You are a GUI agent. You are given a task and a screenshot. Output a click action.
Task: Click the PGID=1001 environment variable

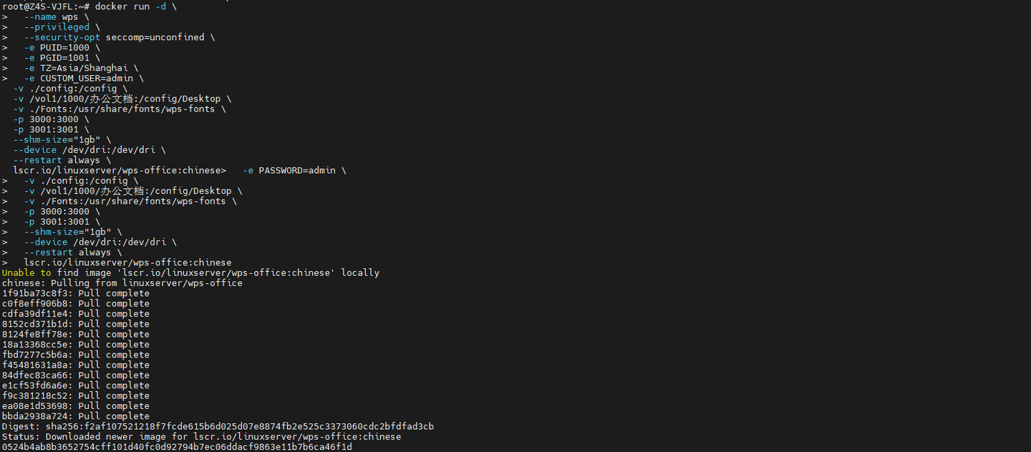point(64,58)
